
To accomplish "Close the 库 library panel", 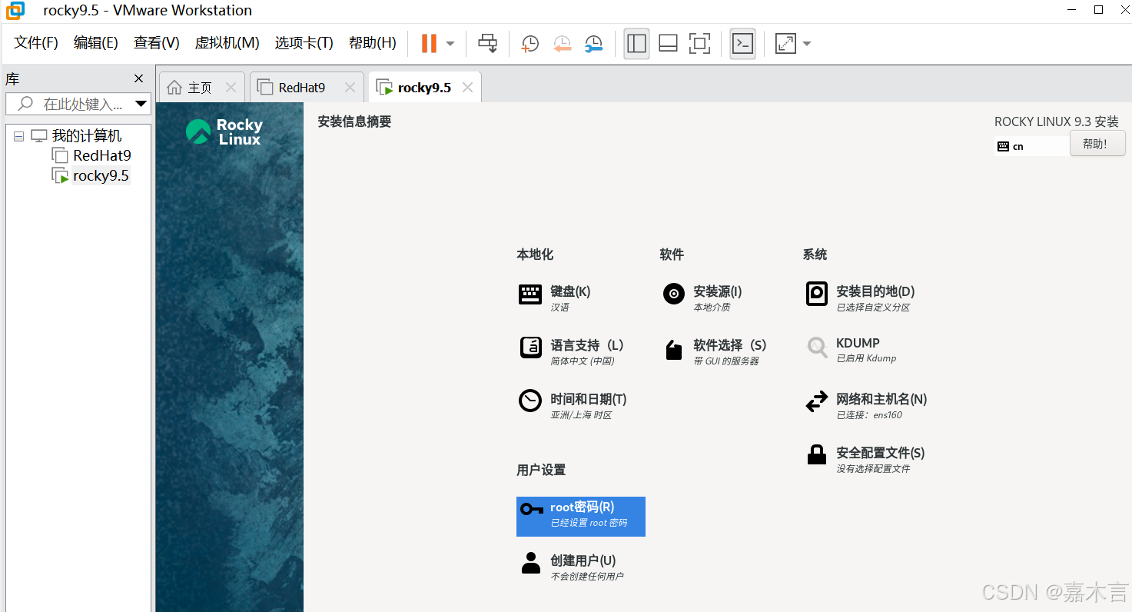I will [138, 78].
